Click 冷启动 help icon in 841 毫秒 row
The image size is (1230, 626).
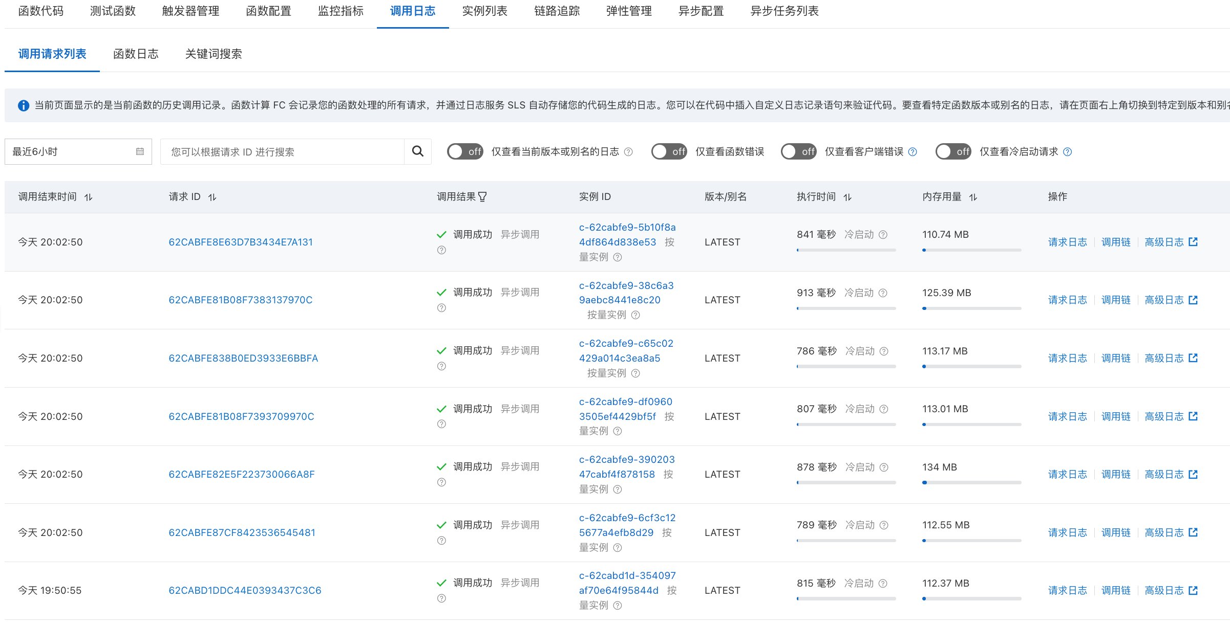883,235
